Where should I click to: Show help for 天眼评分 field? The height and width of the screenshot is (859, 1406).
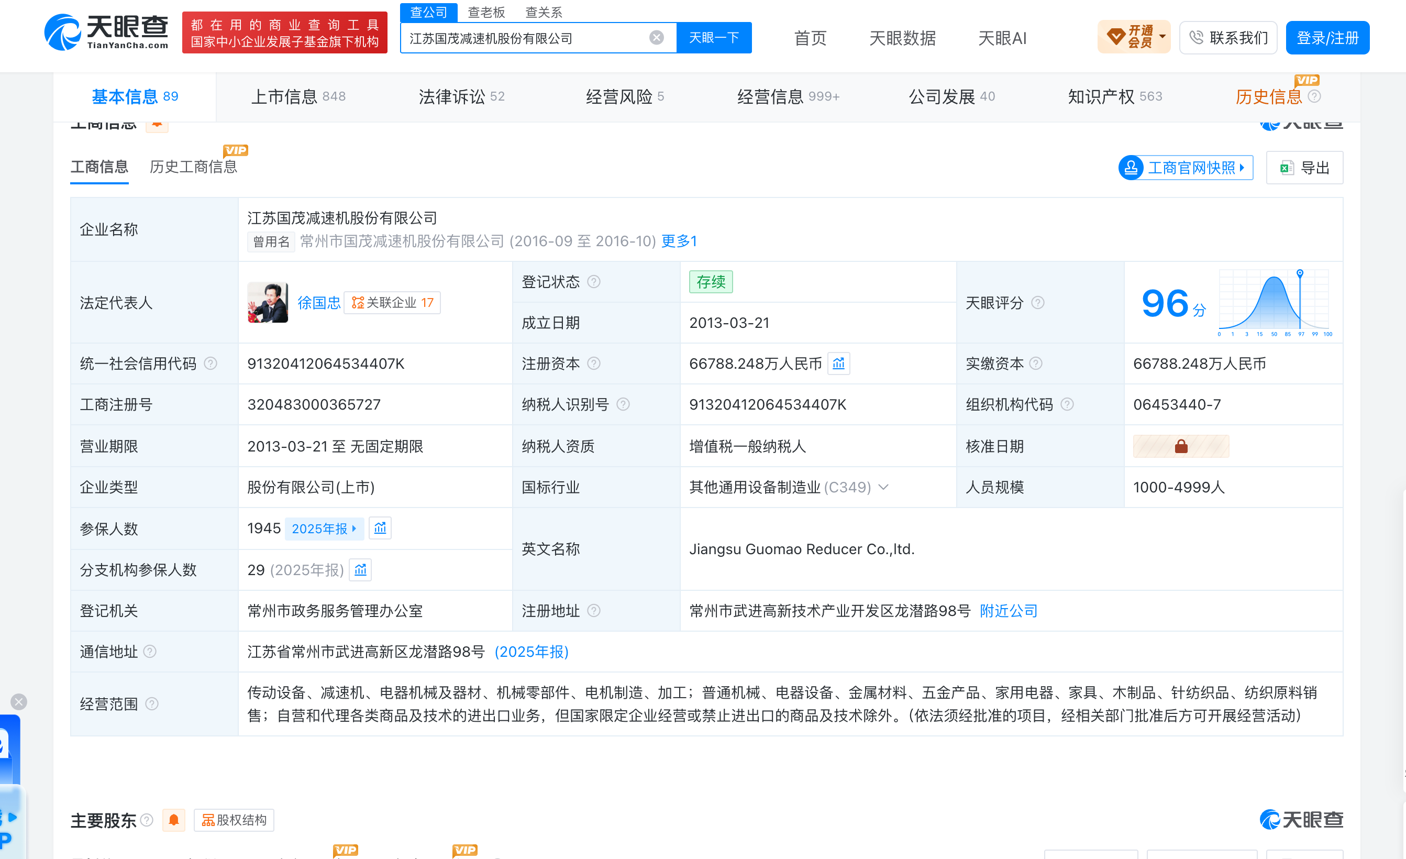pos(1038,303)
